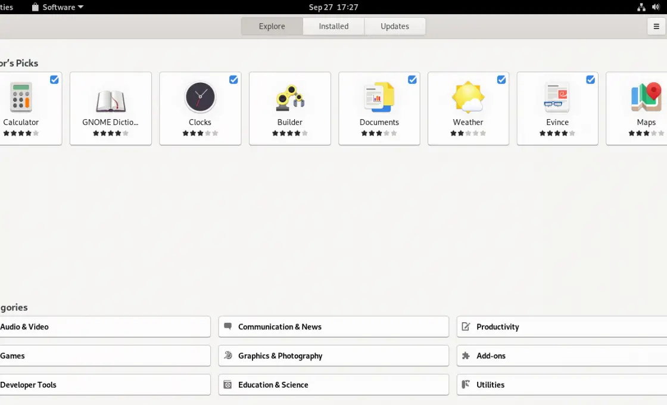Open the Documents app icon
Viewport: 667px width, 405px height.
[x=379, y=97]
